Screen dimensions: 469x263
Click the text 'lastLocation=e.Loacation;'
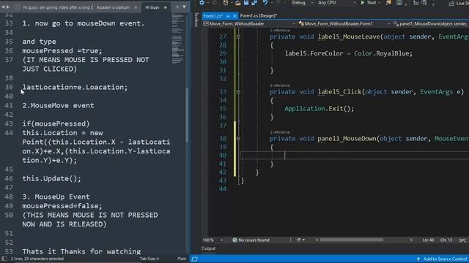click(x=75, y=87)
